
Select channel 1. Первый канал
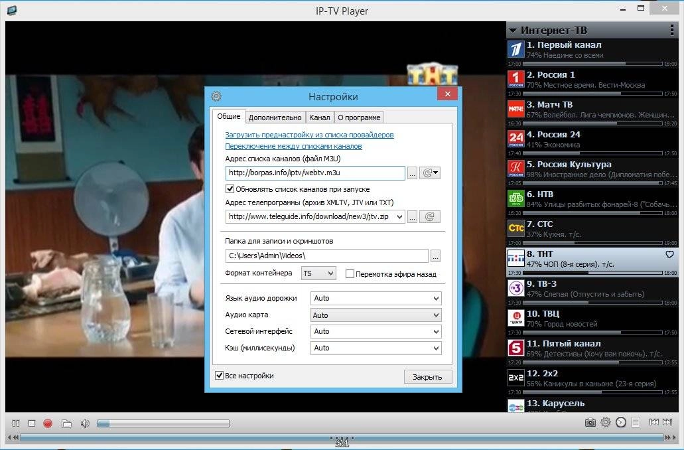pyautogui.click(x=592, y=53)
